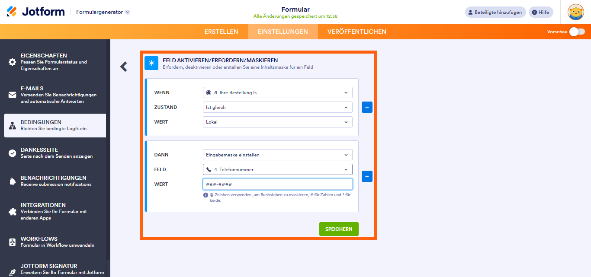Click the back arrow chevron
591x277 pixels.
(124, 67)
